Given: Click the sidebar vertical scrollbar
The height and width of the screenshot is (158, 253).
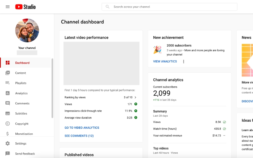Looking at the screenshot, I should click(52, 88).
